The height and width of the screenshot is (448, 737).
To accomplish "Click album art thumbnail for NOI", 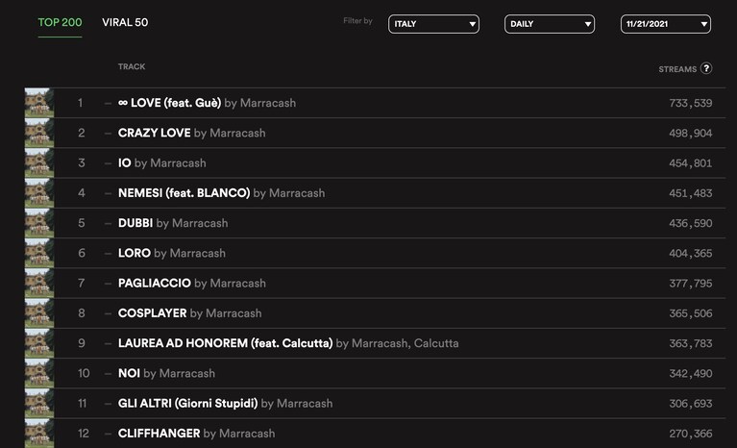I will click(39, 373).
